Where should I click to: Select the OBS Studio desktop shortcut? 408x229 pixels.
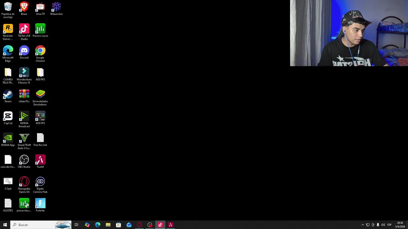(24, 162)
